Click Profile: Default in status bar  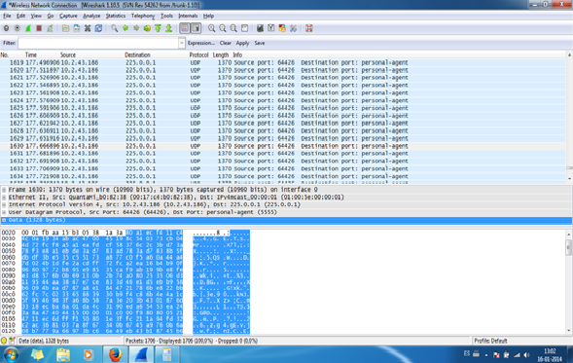pos(490,341)
